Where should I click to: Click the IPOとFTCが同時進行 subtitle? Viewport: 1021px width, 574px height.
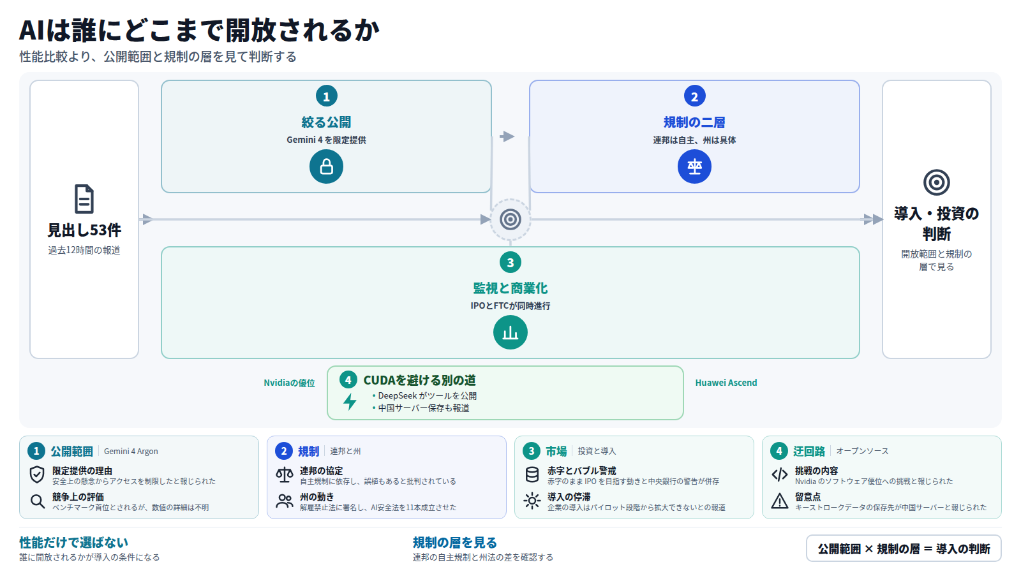[511, 306]
